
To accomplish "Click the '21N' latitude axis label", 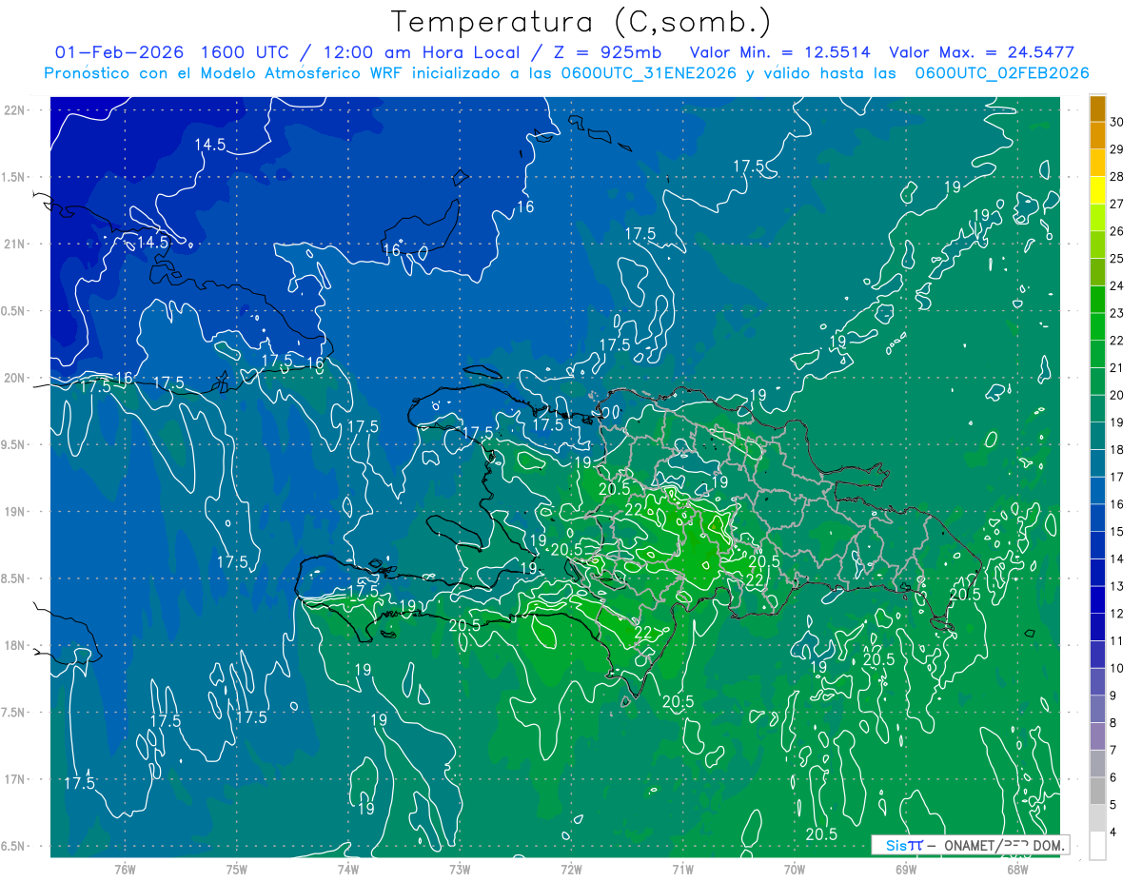I will [13, 244].
